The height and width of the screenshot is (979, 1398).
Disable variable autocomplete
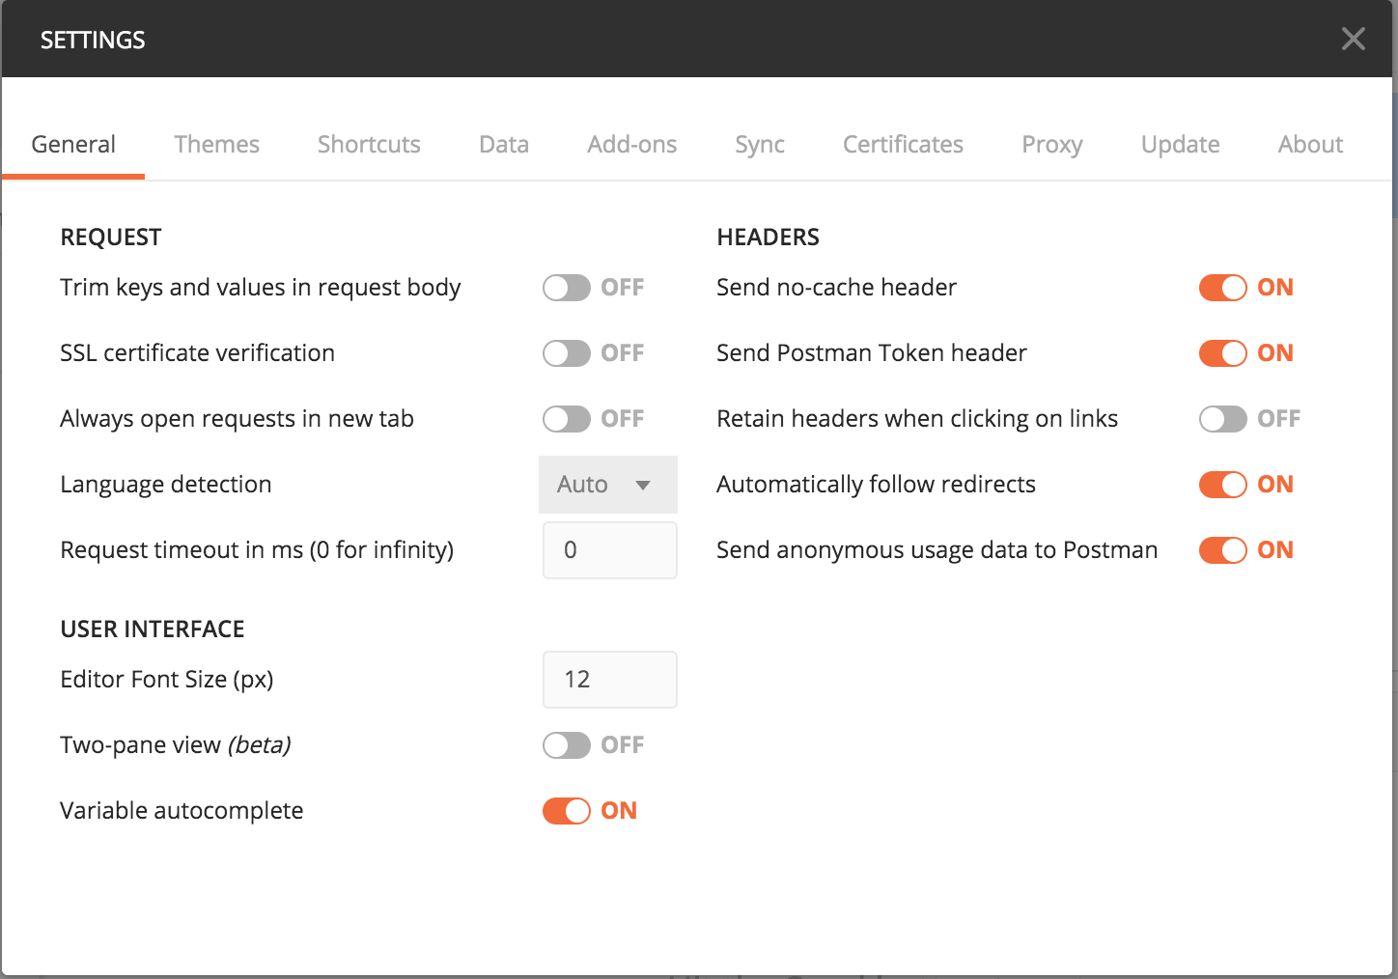pyautogui.click(x=566, y=810)
